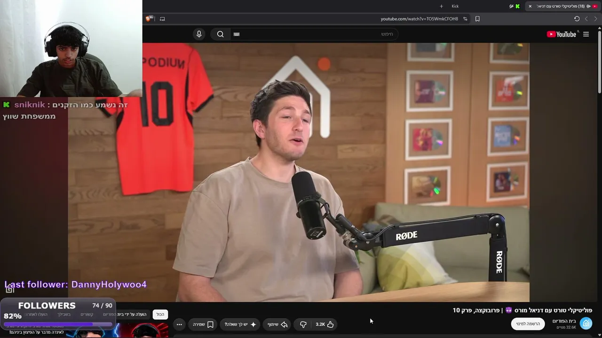Click the cast/media icon by Brave Shields
Image resolution: width=602 pixels, height=338 pixels.
click(162, 19)
